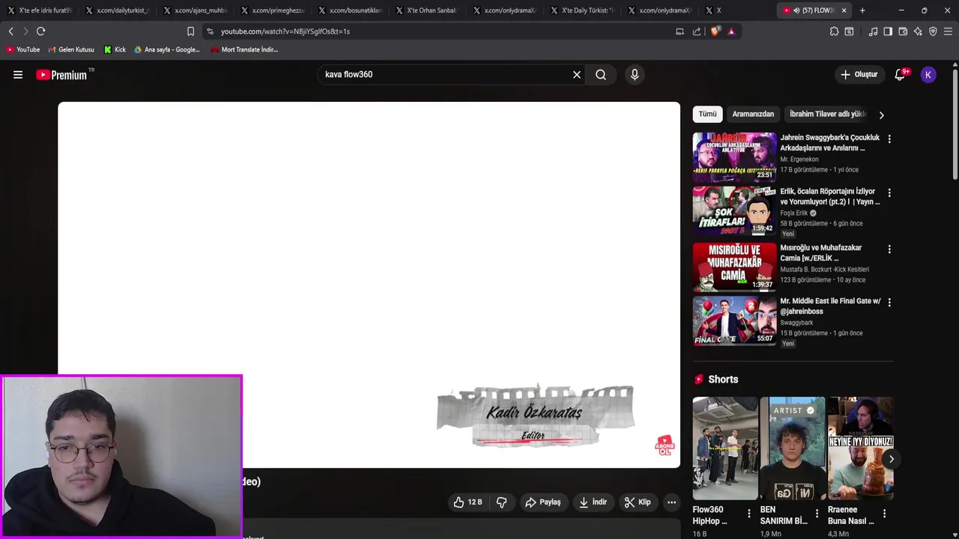Start voice search with the microphone icon
Viewport: 959px width, 539px height.
point(635,75)
